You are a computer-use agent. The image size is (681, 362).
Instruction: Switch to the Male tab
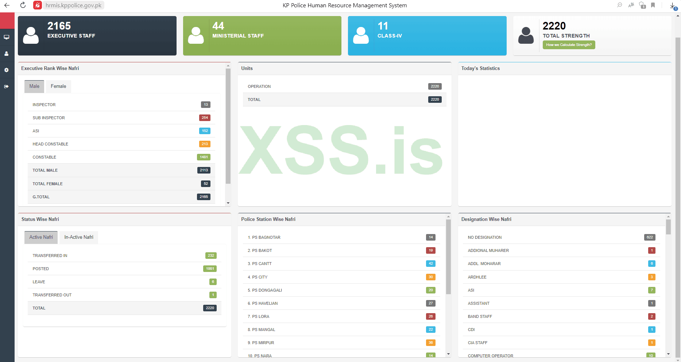click(x=34, y=86)
